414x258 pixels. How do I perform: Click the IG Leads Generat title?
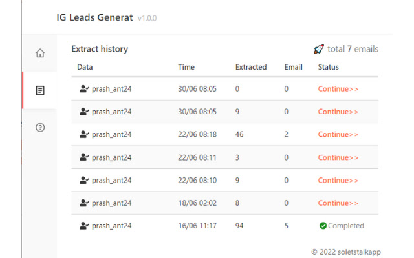click(x=94, y=18)
